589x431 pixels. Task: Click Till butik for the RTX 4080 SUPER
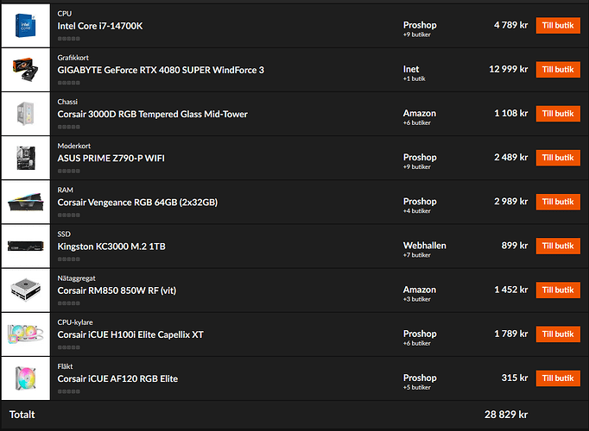click(x=558, y=70)
